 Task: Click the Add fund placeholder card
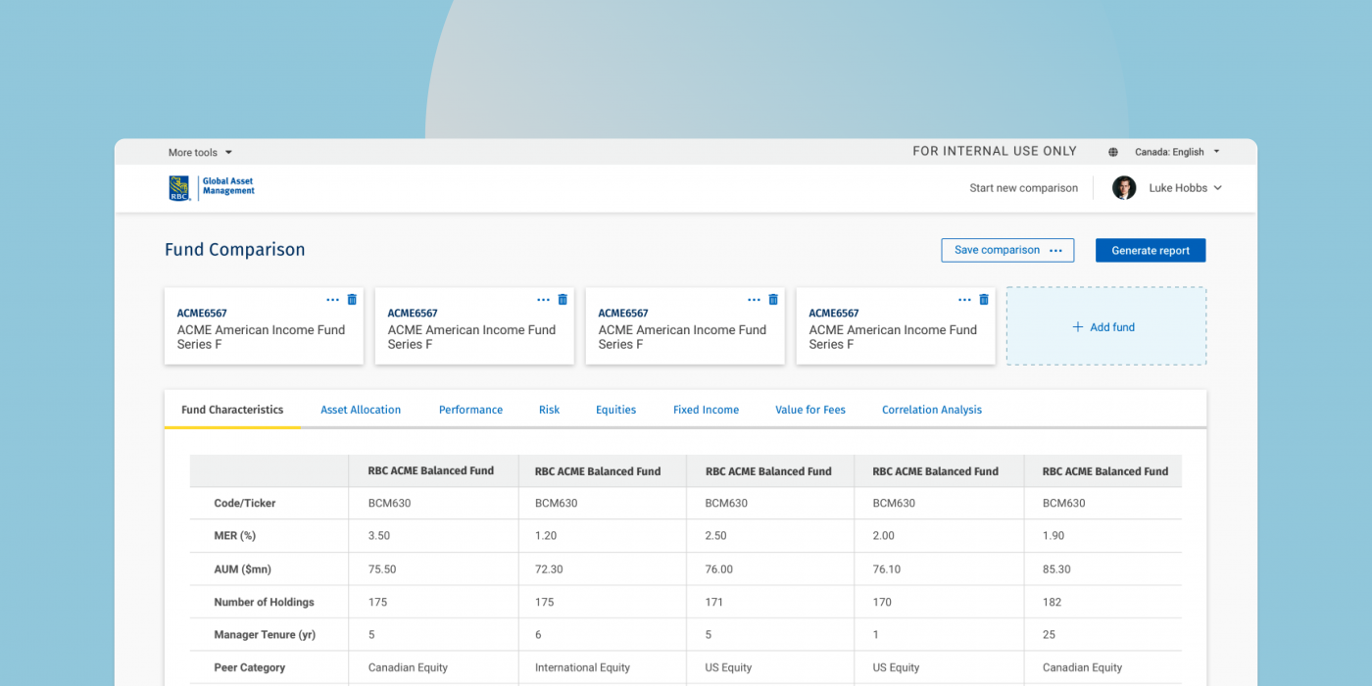[1105, 327]
